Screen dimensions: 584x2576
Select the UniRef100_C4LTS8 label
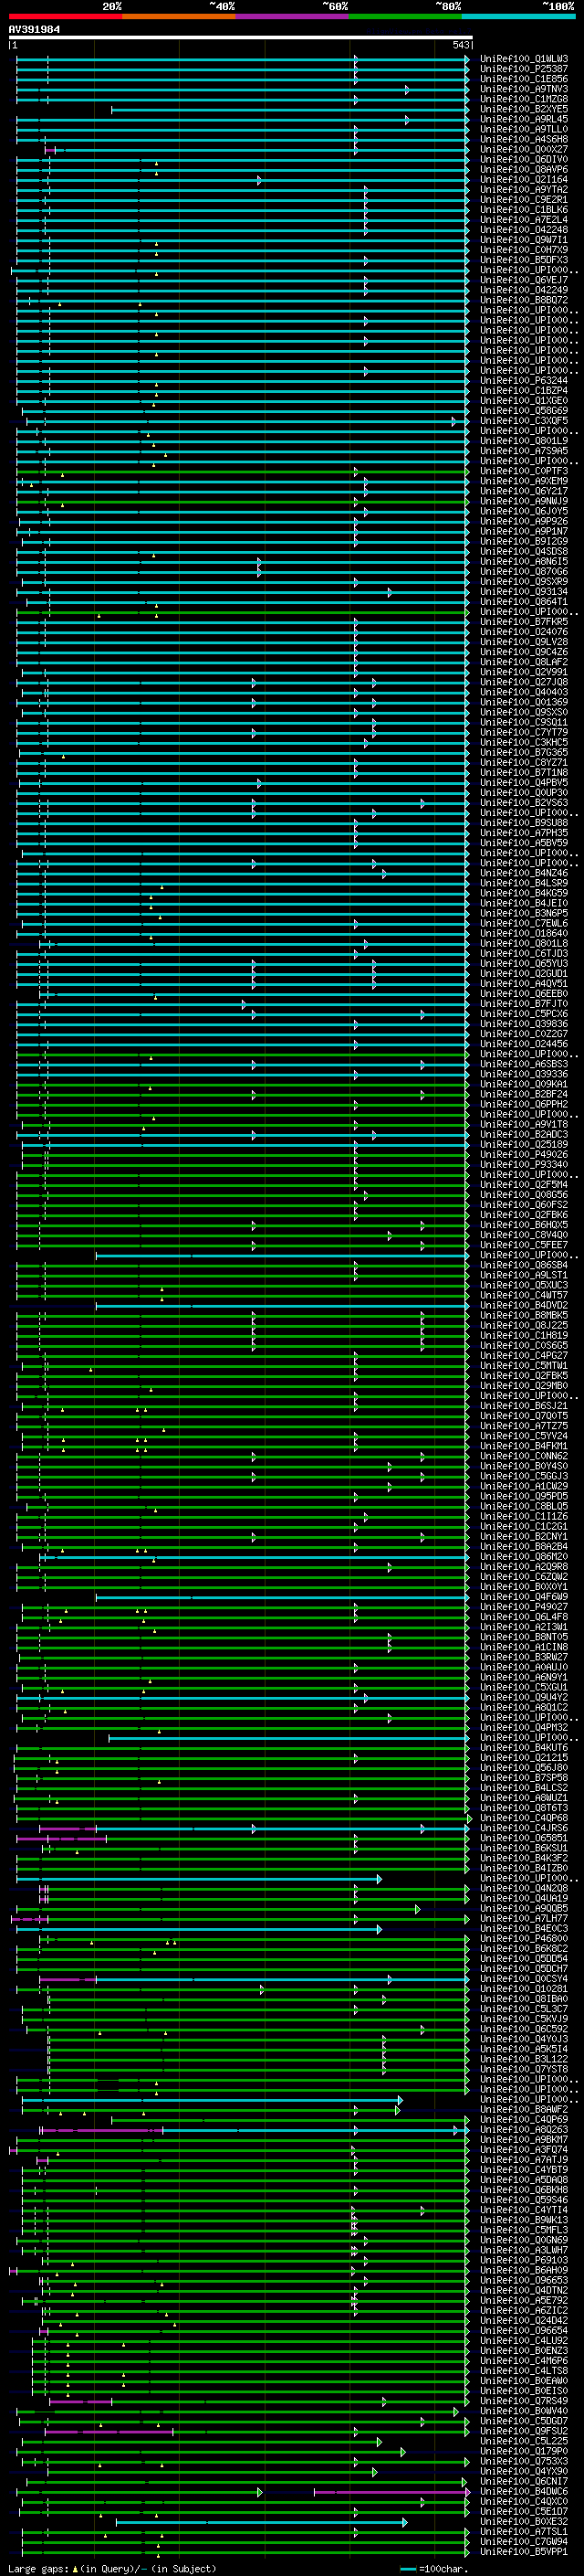pos(523,2370)
